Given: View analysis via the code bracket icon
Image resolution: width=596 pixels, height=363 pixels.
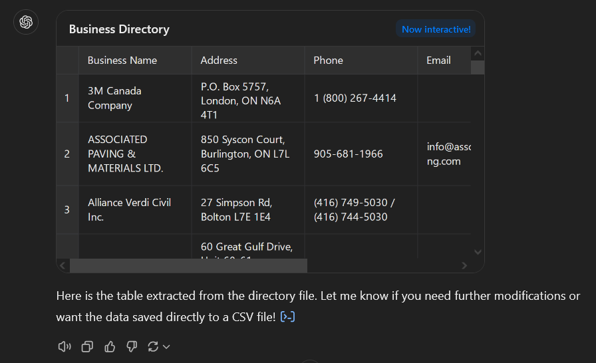Looking at the screenshot, I should 287,316.
